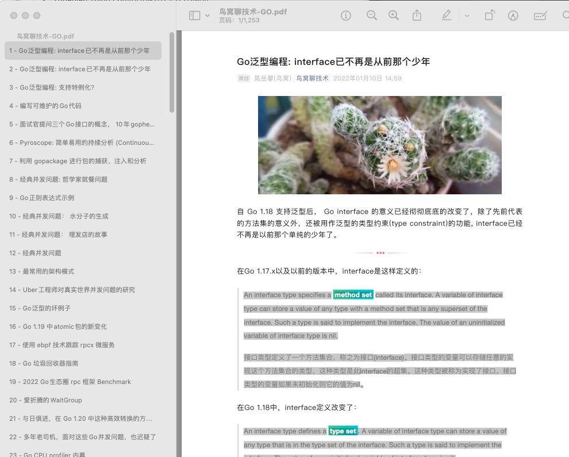
Task: Click the sidebar scrollbar thumb
Action: point(172,72)
